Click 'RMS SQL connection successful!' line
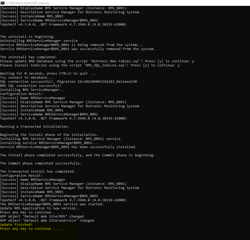This screenshot has height=240, width=250. click(30, 86)
